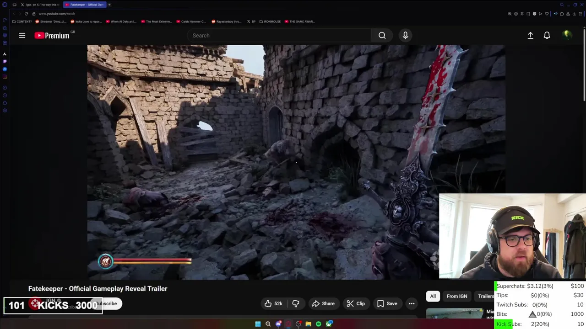
Task: Open the Caleb Hammer C... bookmark
Action: click(x=191, y=21)
